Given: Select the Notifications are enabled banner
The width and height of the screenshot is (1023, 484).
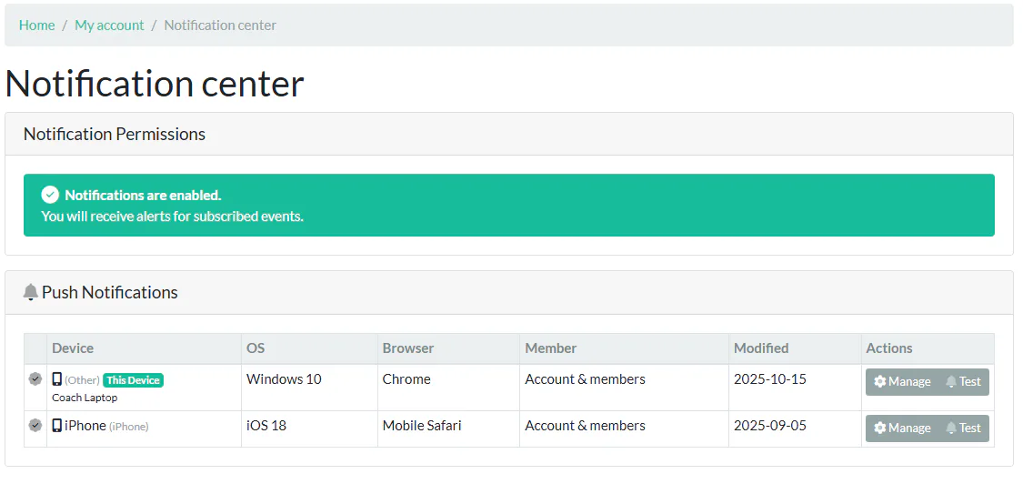Looking at the screenshot, I should 509,205.
